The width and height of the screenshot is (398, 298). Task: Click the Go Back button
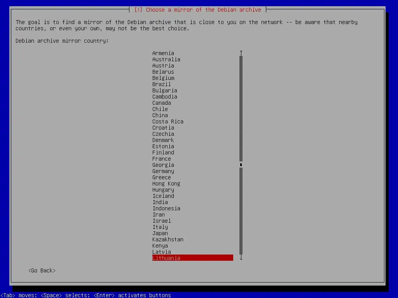tap(42, 270)
